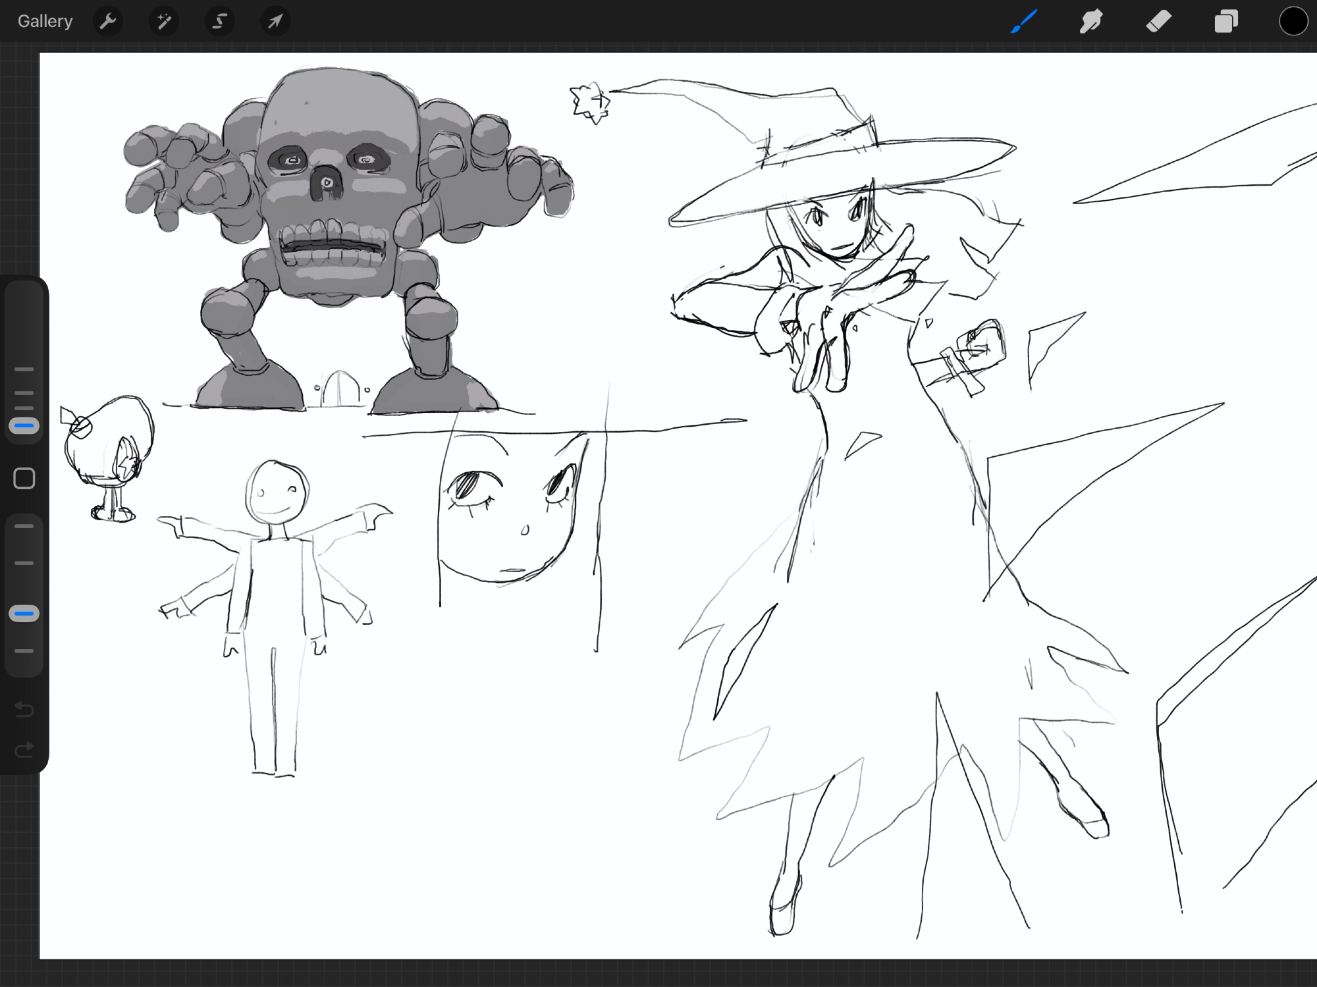Viewport: 1317px width, 987px height.
Task: Return to the Gallery
Action: [45, 22]
